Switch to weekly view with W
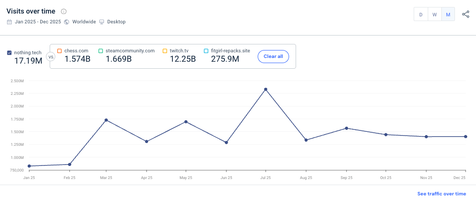This screenshot has width=476, height=201. (x=434, y=14)
